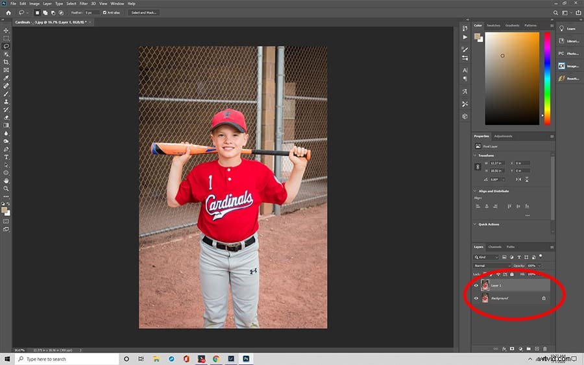
Task: Click Add layer style fx icon
Action: tap(504, 349)
